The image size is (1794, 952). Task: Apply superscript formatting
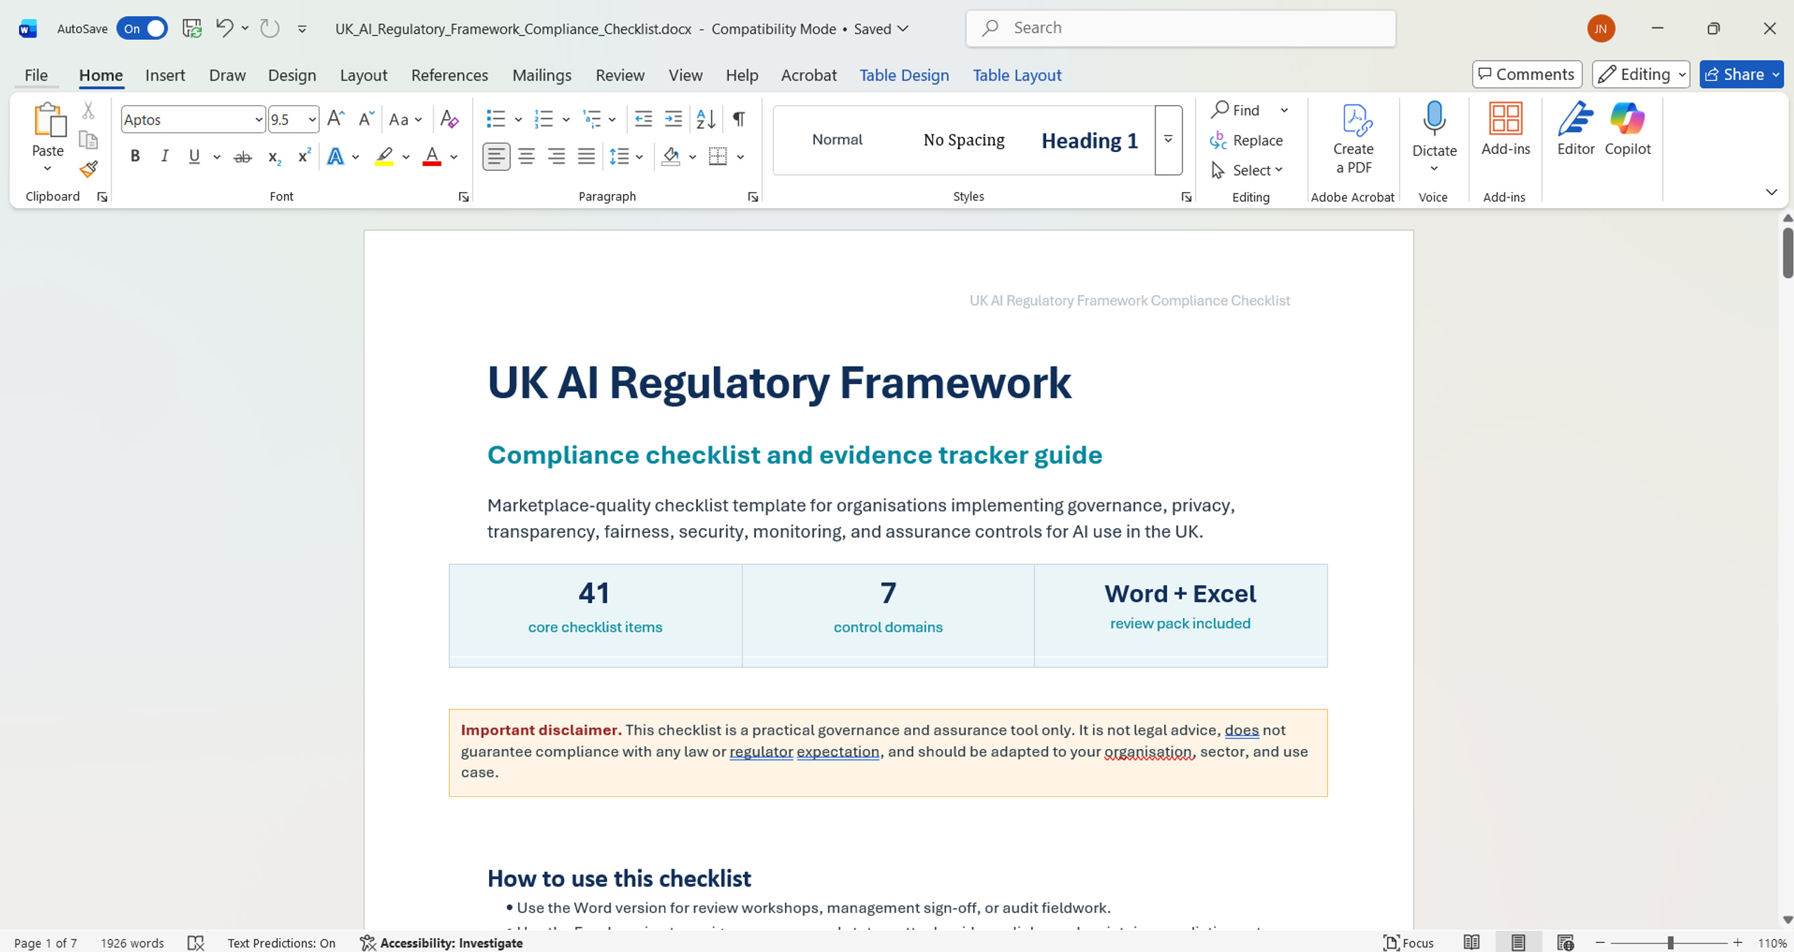coord(303,157)
